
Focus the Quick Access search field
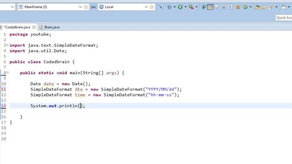coord(284,18)
